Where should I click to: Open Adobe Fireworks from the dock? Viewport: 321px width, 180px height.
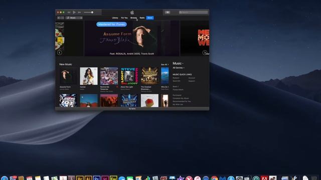(113, 178)
